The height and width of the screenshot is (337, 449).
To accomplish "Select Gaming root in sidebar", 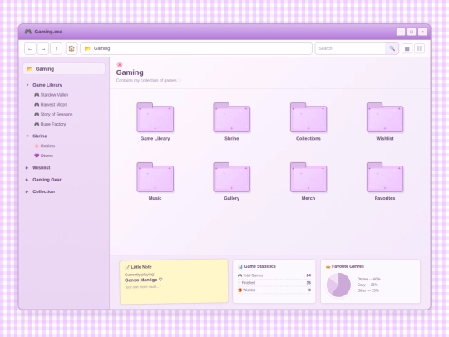I will (x=64, y=69).
